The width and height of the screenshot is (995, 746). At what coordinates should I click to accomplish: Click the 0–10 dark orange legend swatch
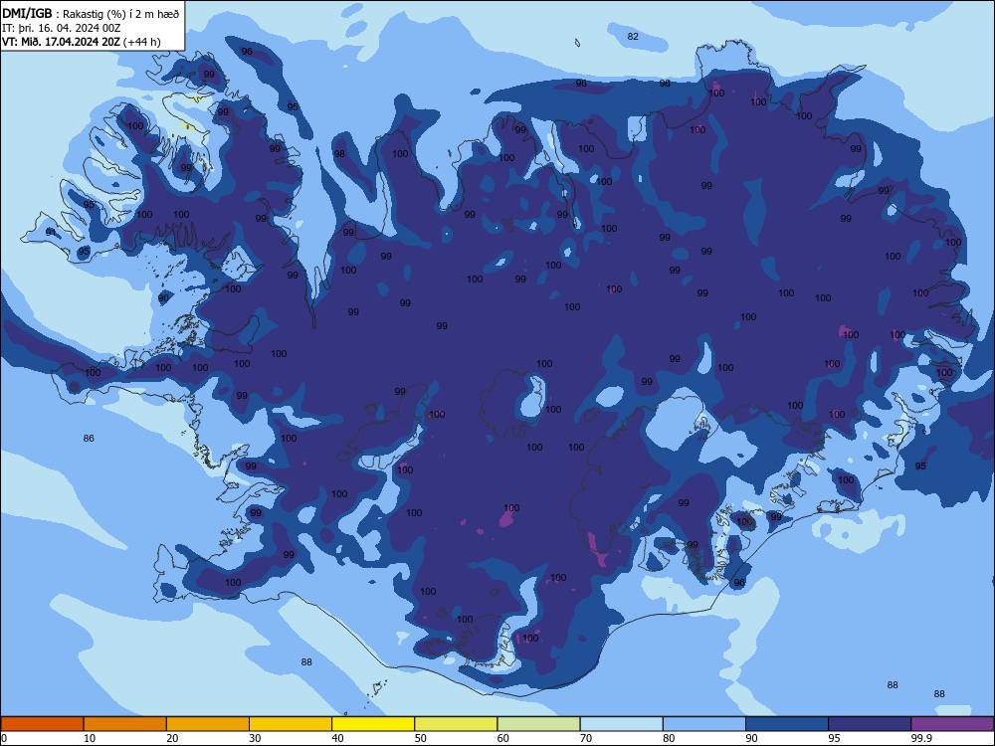coord(42,724)
